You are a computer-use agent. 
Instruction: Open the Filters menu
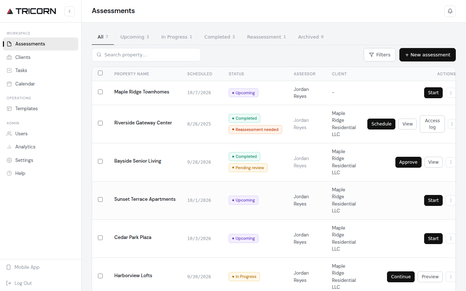380,55
